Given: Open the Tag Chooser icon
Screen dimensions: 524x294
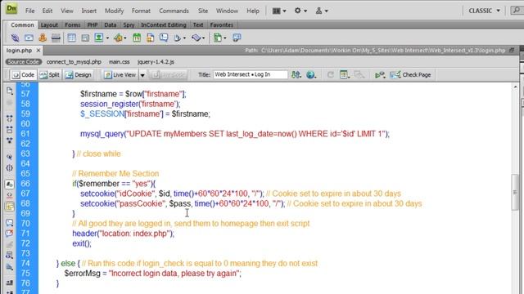Looking at the screenshot, I should (237, 38).
